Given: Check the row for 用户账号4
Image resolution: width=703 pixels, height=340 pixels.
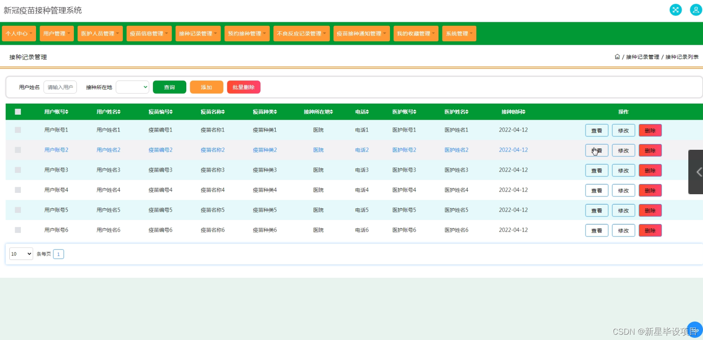Looking at the screenshot, I should click(18, 190).
